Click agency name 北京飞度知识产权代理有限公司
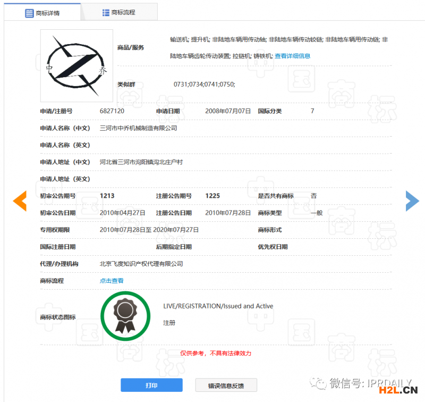This screenshot has height=402, width=425. pyautogui.click(x=141, y=264)
